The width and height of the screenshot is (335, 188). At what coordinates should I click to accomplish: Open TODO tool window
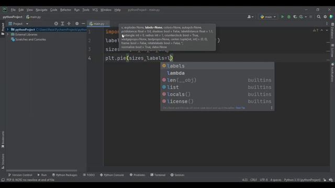[89, 175]
